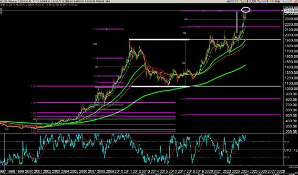This screenshot has height=175, width=298.
Task: Select the short white vertical line near 2023
Action: click(237, 22)
